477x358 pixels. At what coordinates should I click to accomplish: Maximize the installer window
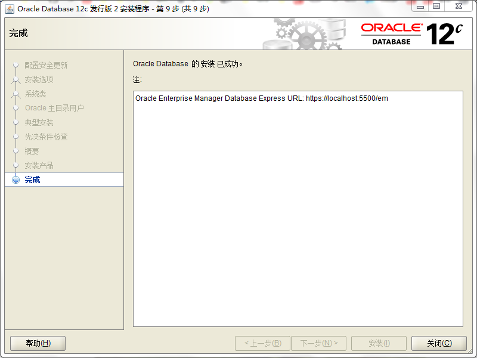[x=436, y=7]
